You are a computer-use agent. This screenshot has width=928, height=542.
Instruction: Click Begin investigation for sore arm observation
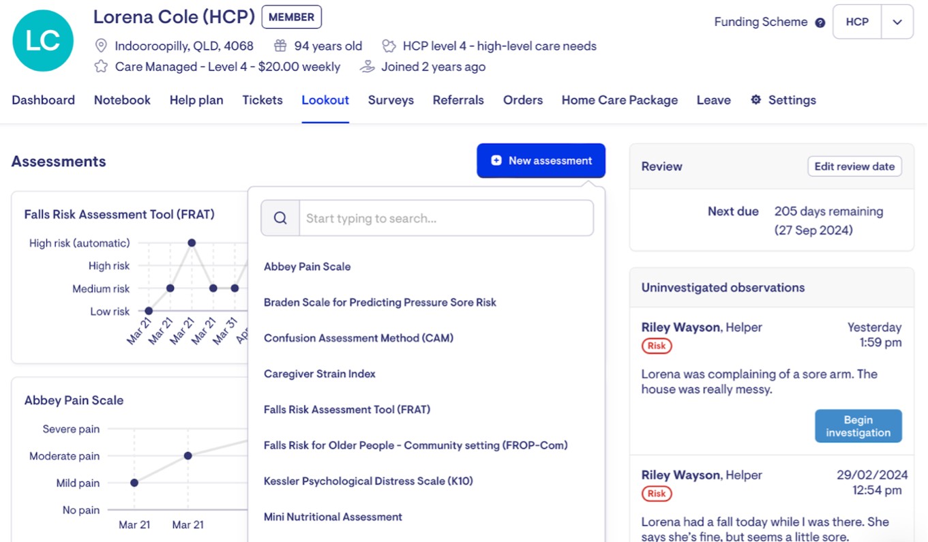[858, 426]
